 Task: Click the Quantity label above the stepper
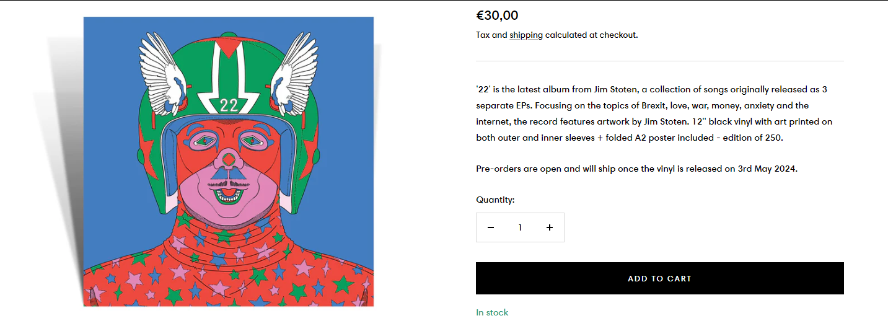[x=495, y=200]
